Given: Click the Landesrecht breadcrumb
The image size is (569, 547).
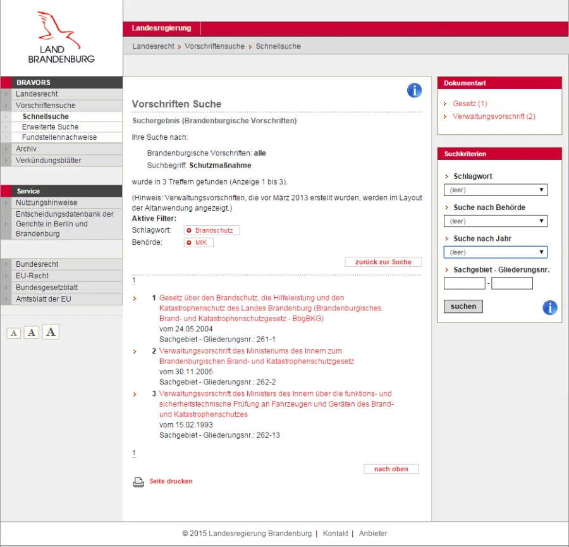Looking at the screenshot, I should pos(153,46).
